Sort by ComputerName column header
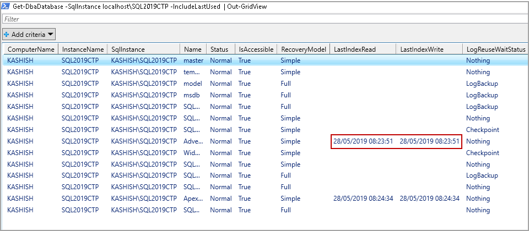529x231 pixels. [31, 49]
